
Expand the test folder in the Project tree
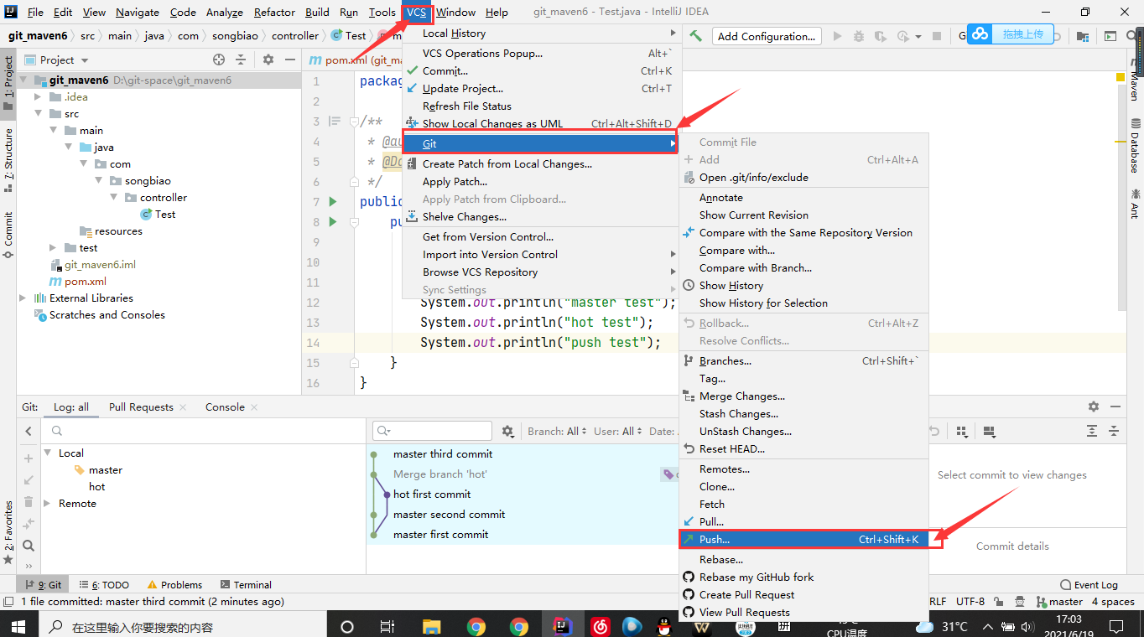pos(53,248)
